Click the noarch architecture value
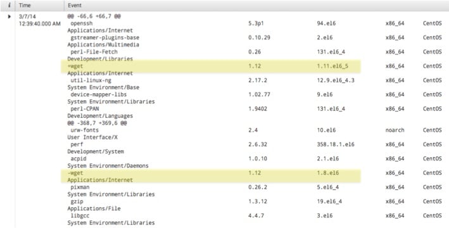Image resolution: width=449 pixels, height=228 pixels. pyautogui.click(x=395, y=130)
